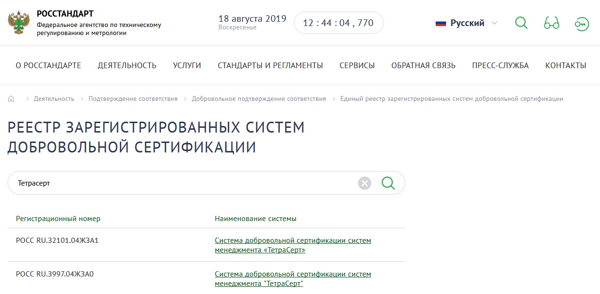The width and height of the screenshot is (600, 294).
Task: Follow the Подтверждение соответствия breadcrumb
Action: (133, 99)
